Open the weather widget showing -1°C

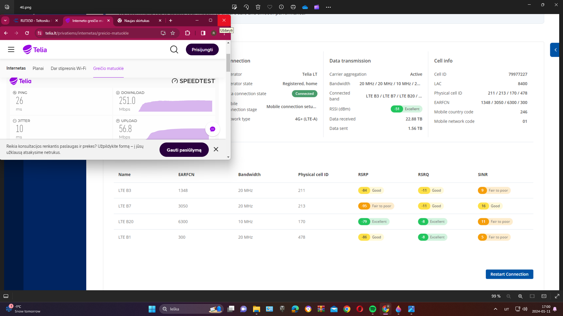coord(23,309)
